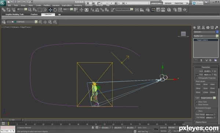Screen dimensions: 220x133
Task: Toggle Keyboard Shortcut Override icon
Action: pyautogui.click(x=87, y=10)
